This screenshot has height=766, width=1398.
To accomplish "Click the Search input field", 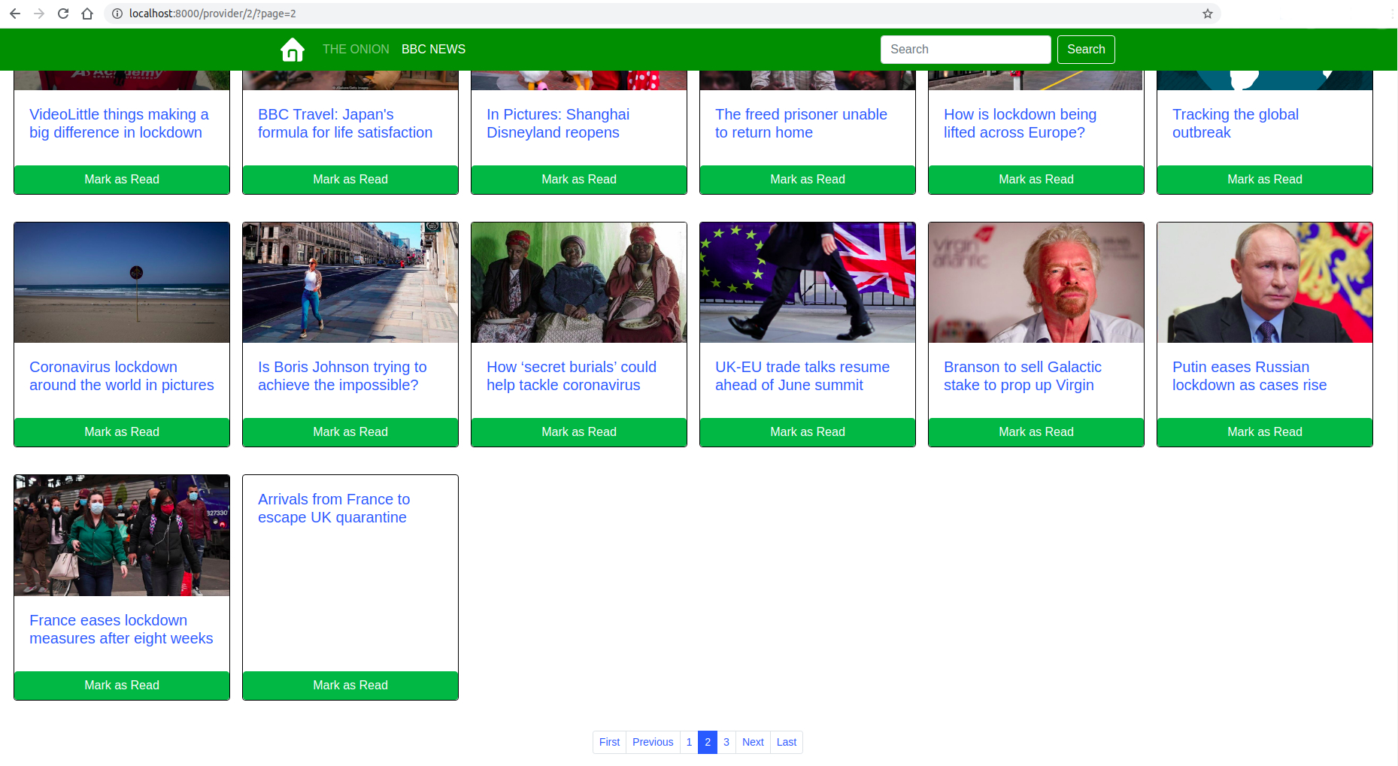I will point(966,50).
